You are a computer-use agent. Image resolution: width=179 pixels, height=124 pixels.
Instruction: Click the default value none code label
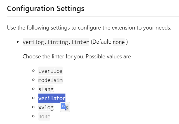(x=119, y=42)
